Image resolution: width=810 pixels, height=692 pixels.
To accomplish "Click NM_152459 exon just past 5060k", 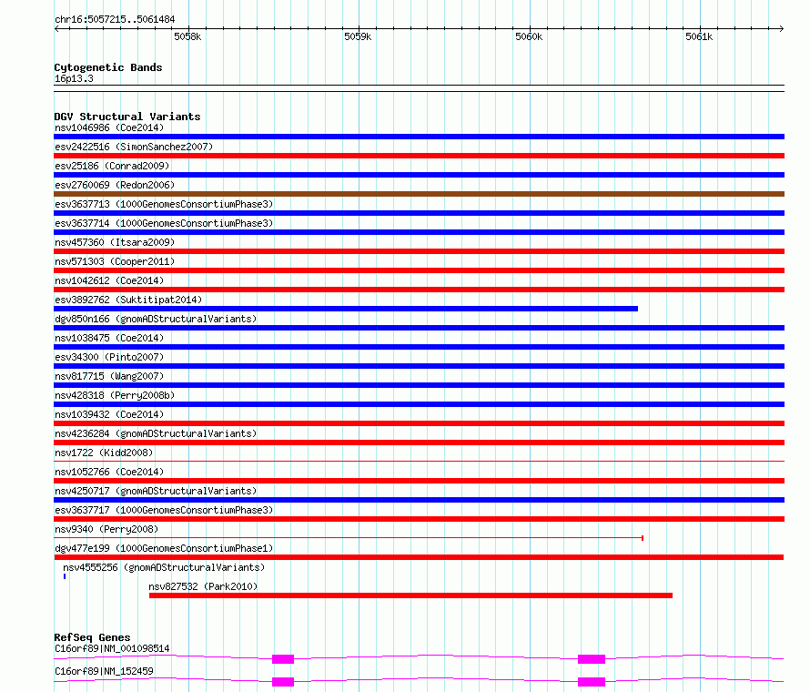I will click(592, 682).
